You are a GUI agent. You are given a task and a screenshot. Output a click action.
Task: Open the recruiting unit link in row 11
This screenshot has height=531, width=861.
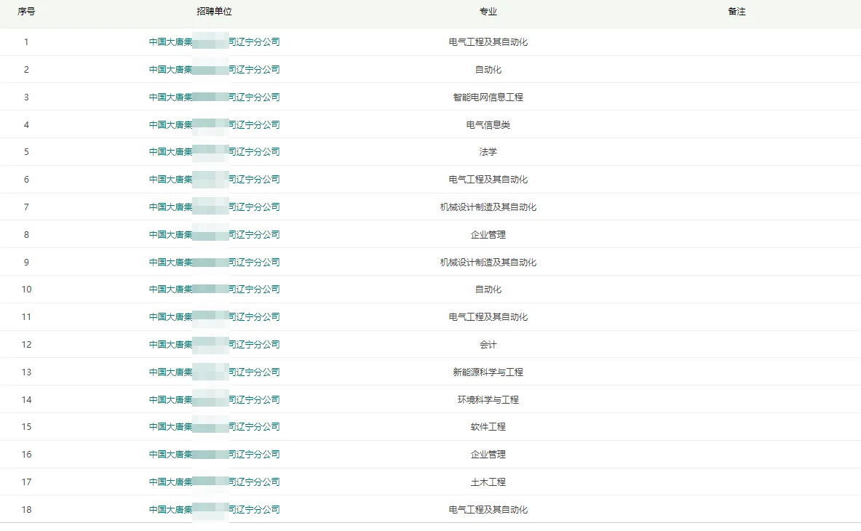point(214,317)
